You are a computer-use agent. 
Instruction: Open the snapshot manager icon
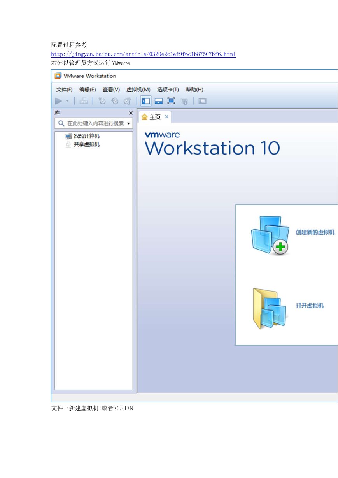coord(128,101)
